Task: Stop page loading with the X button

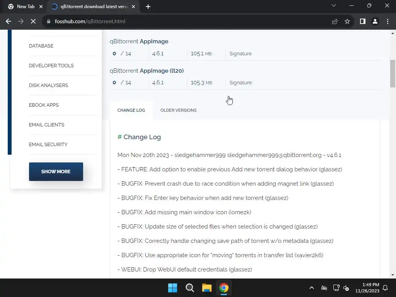Action: pos(33,22)
